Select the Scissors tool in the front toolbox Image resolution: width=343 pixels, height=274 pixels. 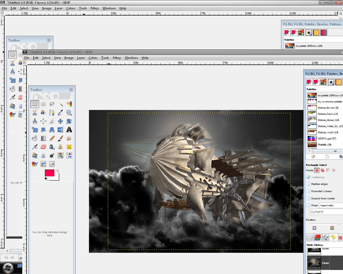click(x=35, y=113)
